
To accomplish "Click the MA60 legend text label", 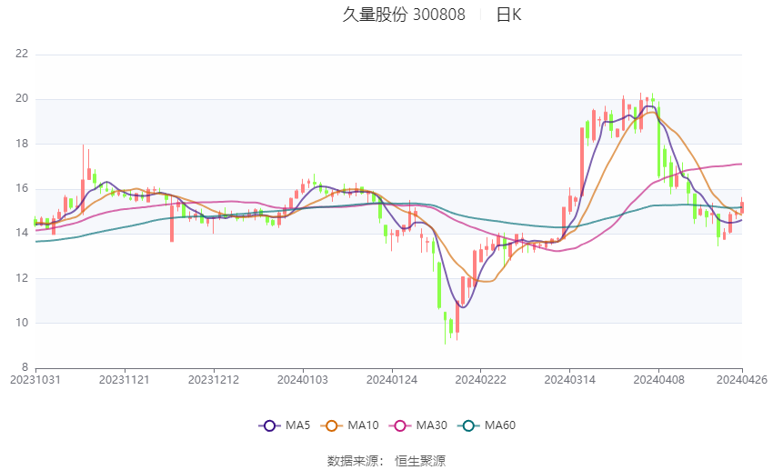I will click(x=500, y=425).
